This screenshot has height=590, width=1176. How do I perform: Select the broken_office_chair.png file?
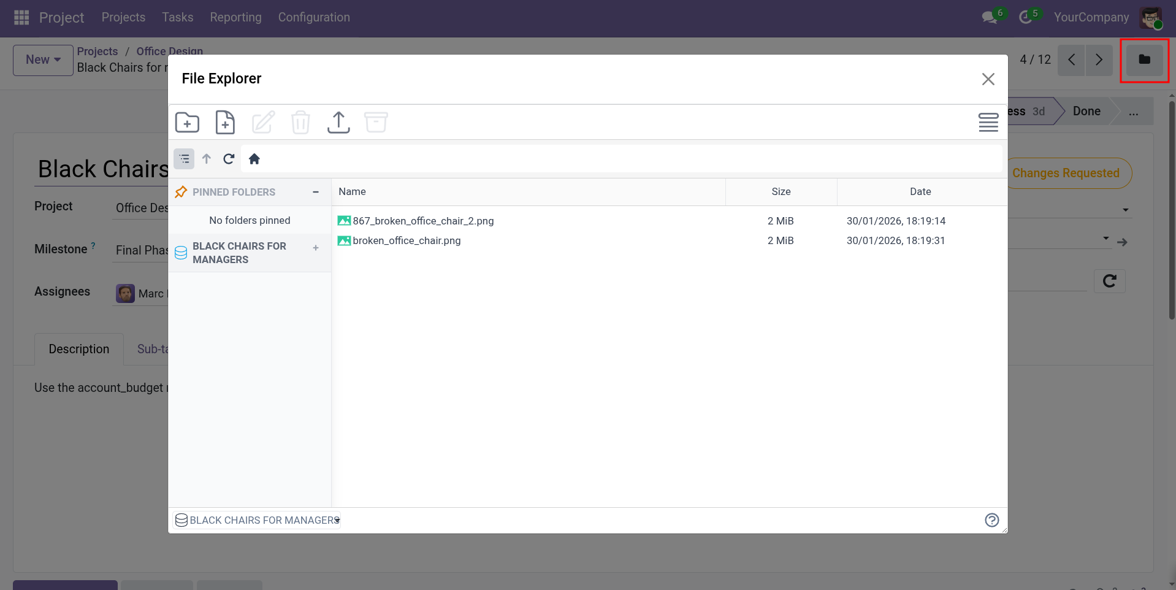(x=407, y=240)
